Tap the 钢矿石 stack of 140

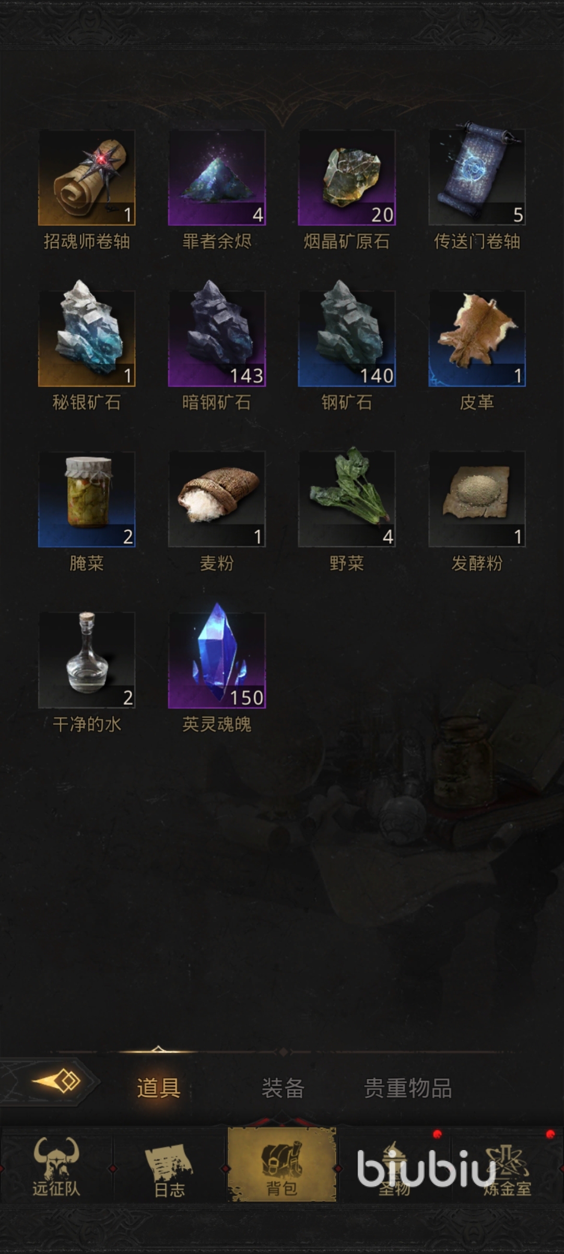point(347,339)
